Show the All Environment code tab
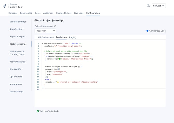Viewport: 174px width, 123px height. [x=46, y=37]
